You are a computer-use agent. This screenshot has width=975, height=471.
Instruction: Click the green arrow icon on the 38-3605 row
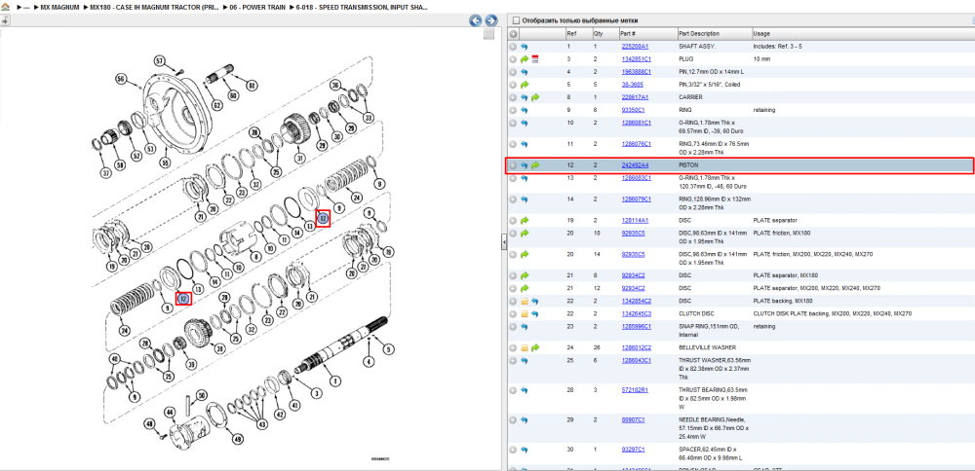click(525, 85)
